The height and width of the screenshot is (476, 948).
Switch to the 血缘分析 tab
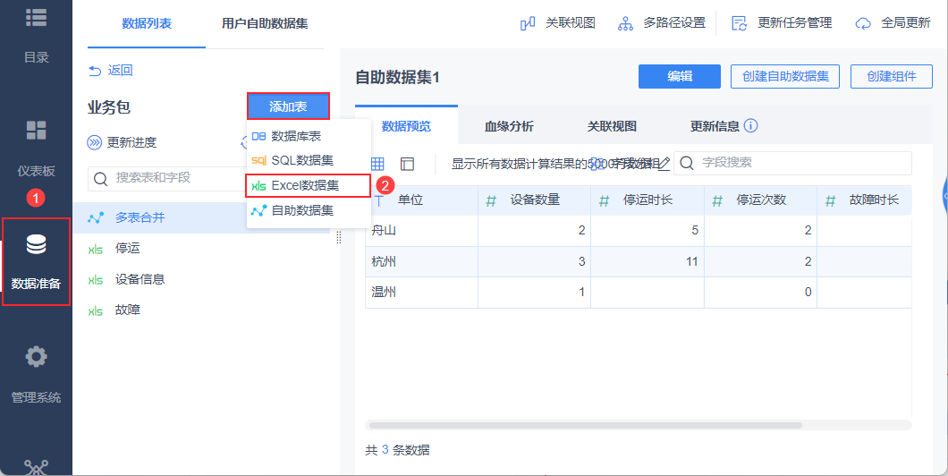pyautogui.click(x=509, y=126)
